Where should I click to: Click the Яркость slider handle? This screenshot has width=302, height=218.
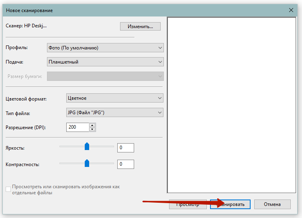pyautogui.click(x=87, y=146)
